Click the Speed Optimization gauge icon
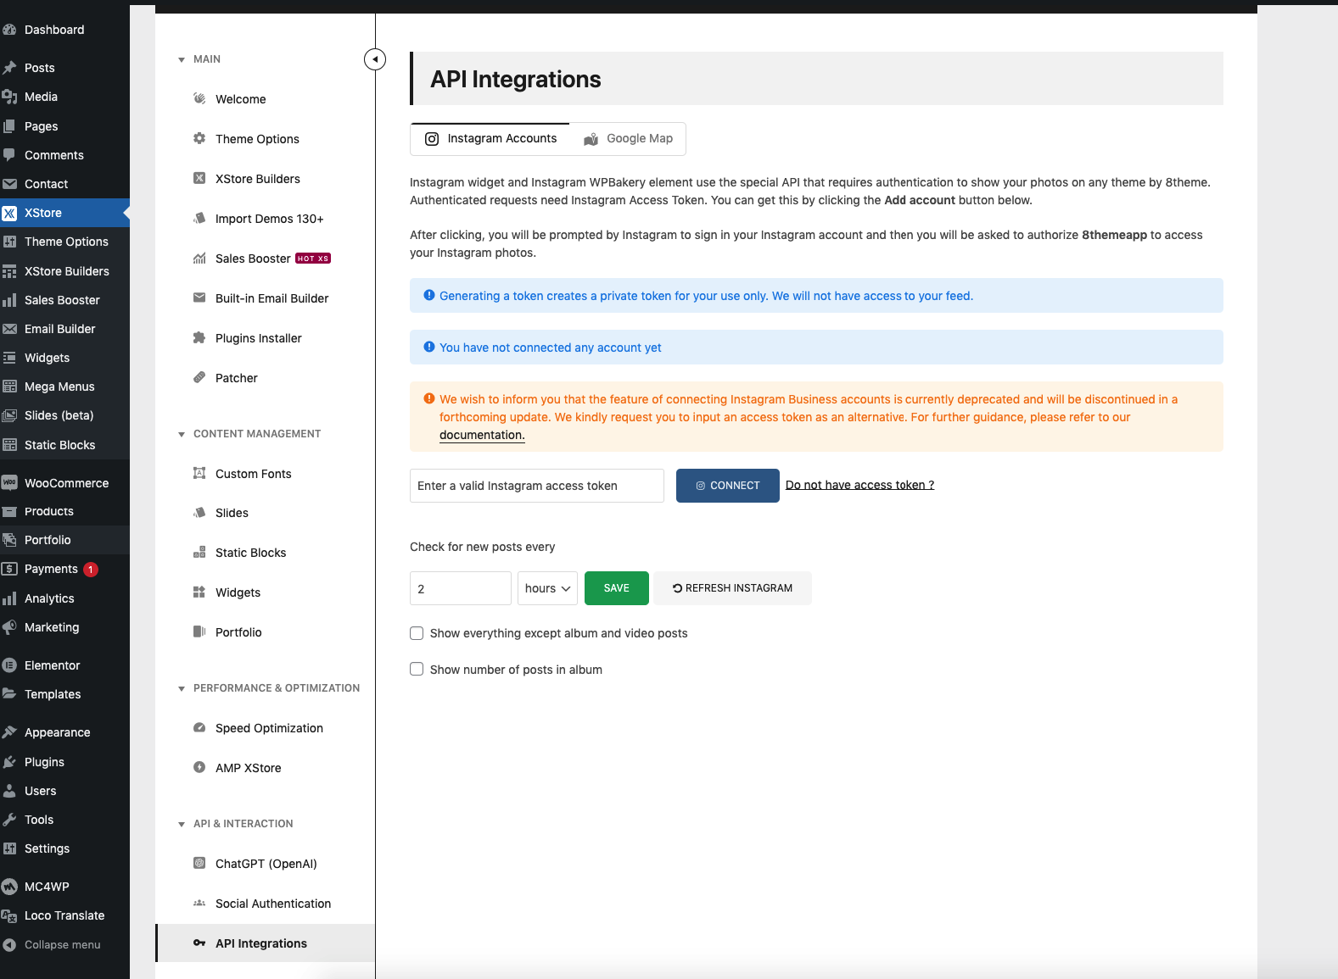 point(199,727)
